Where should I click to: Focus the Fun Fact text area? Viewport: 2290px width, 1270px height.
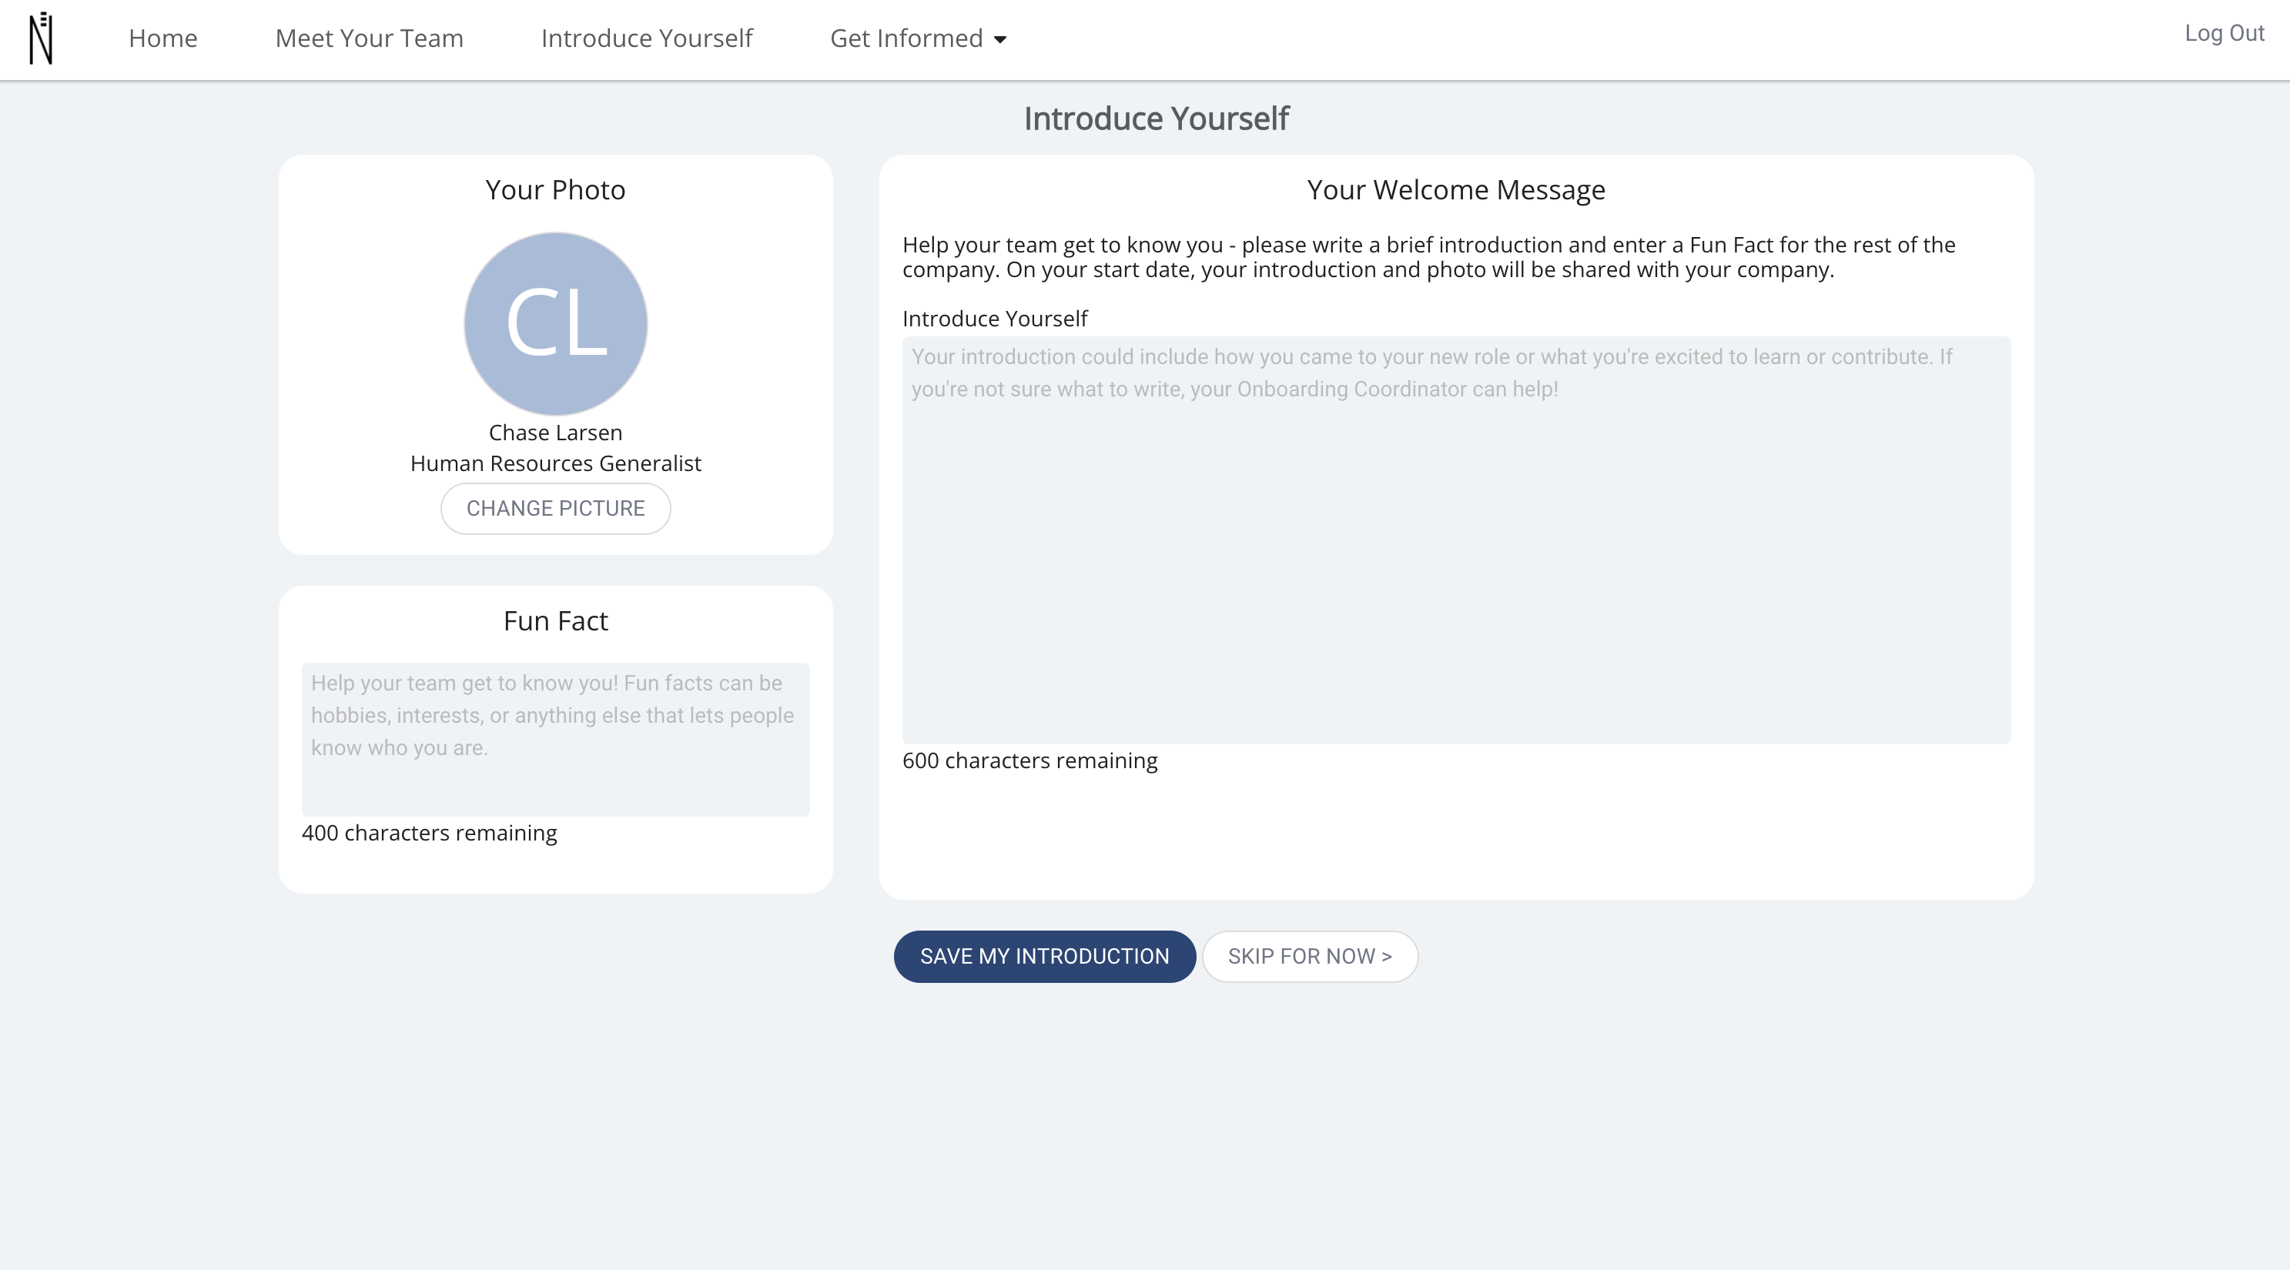tap(556, 740)
